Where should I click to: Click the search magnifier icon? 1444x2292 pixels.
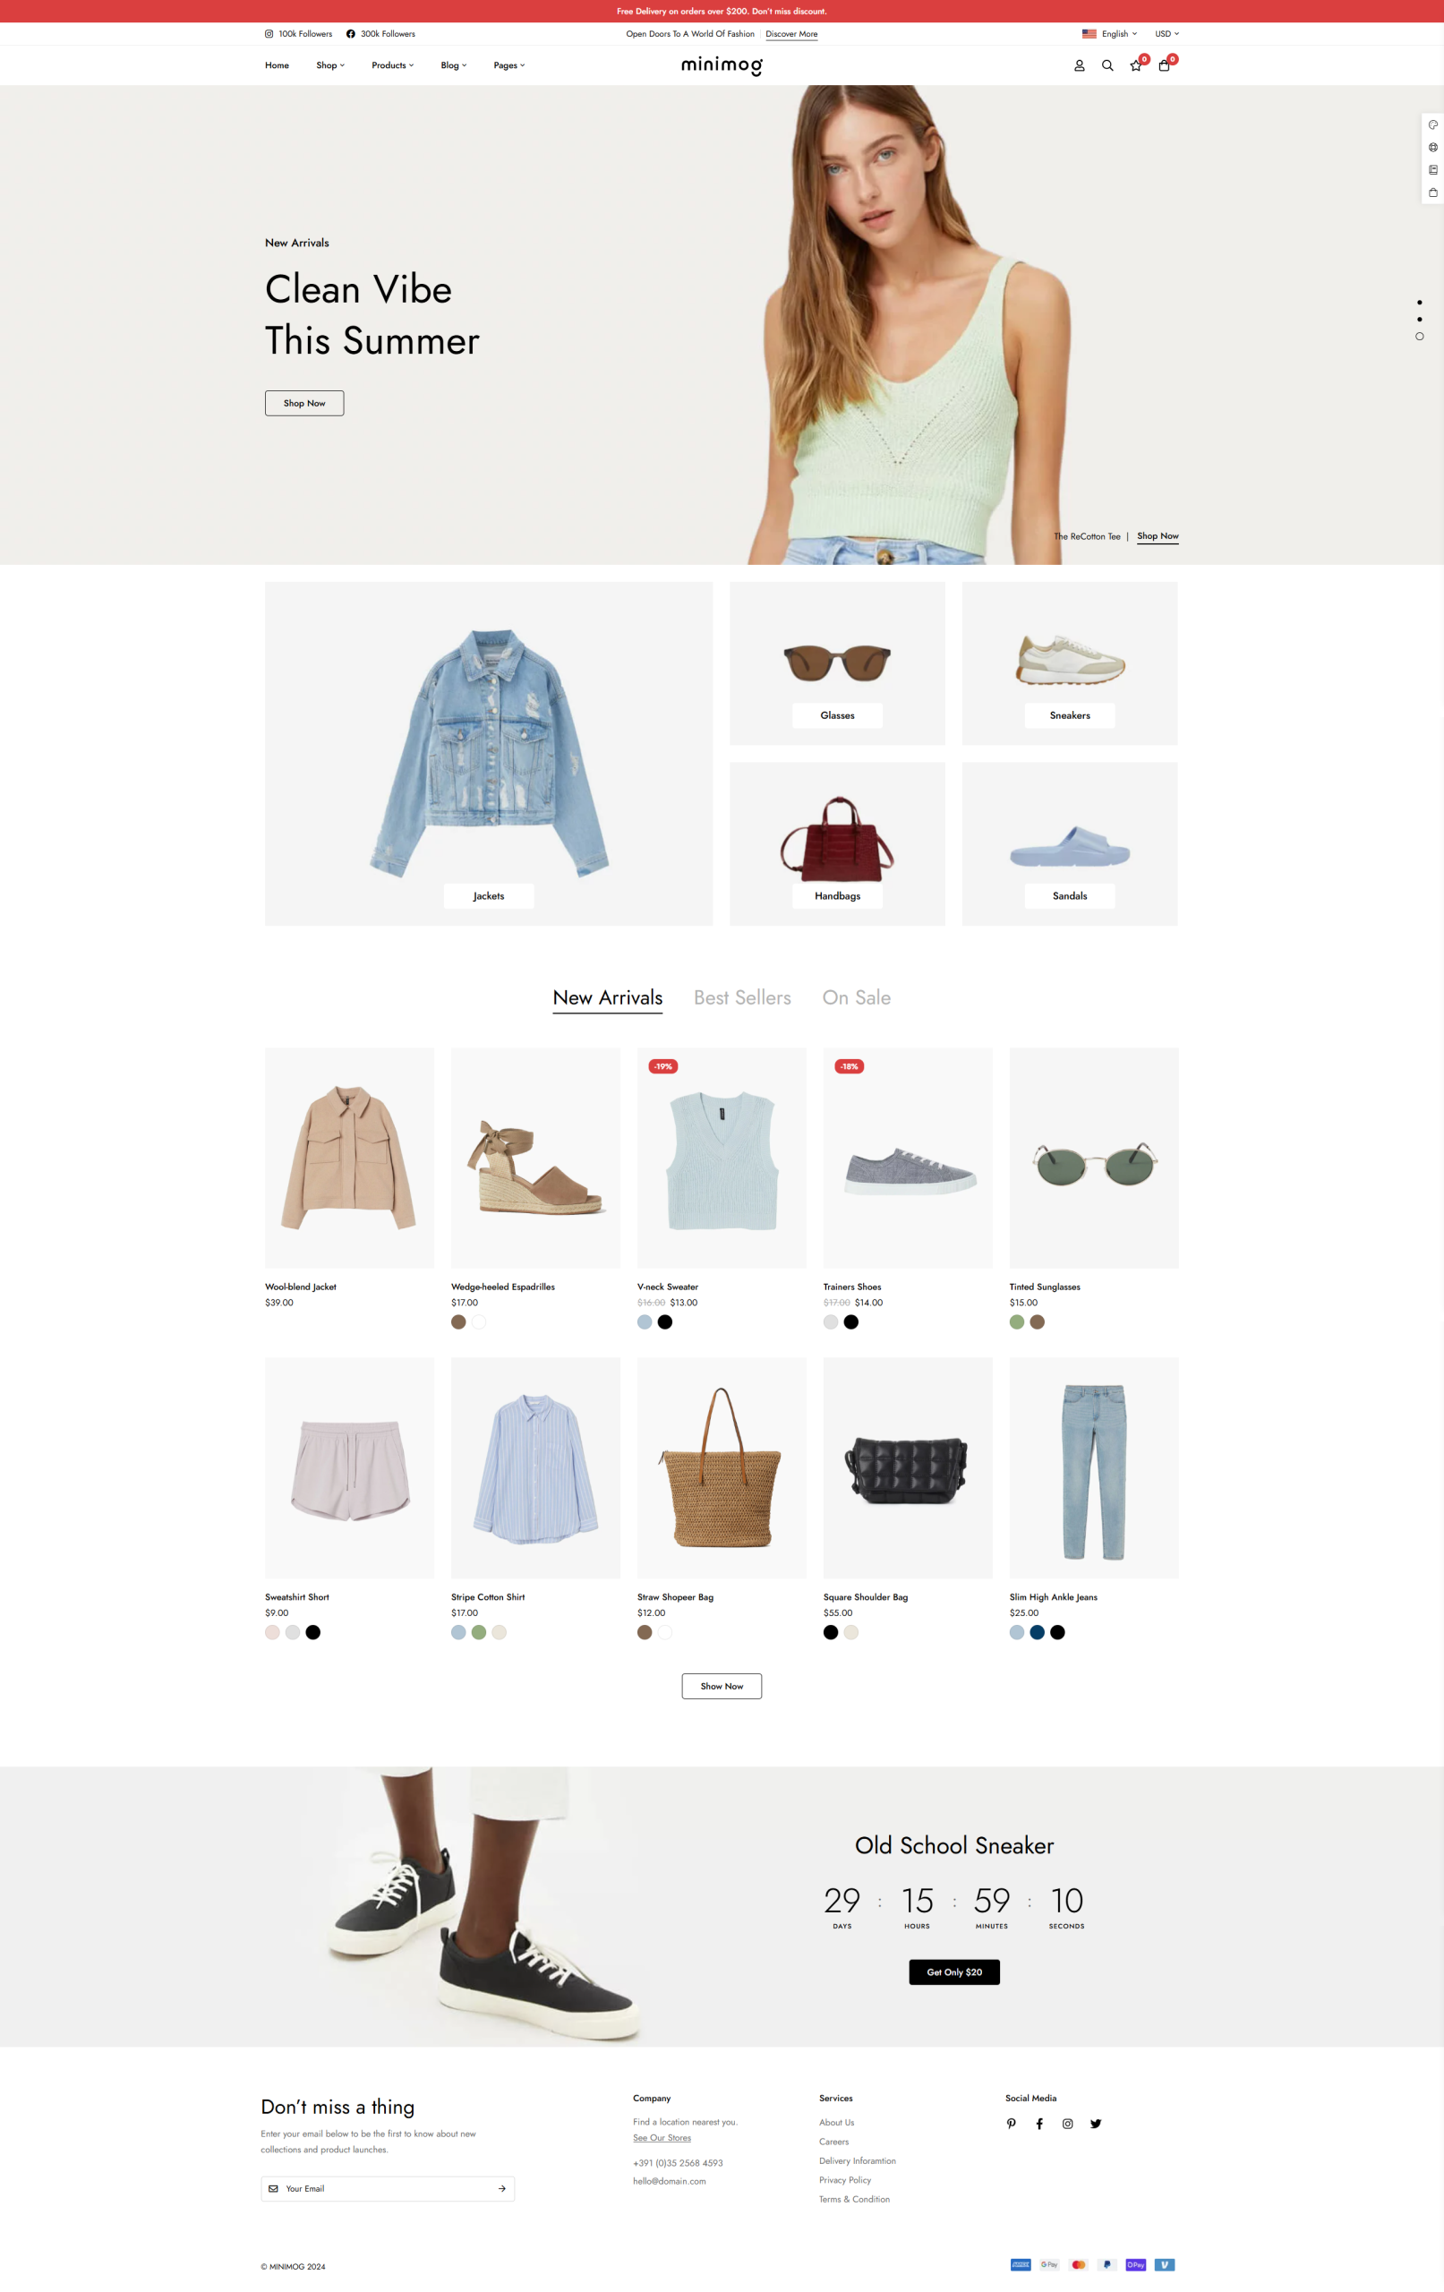[1107, 65]
